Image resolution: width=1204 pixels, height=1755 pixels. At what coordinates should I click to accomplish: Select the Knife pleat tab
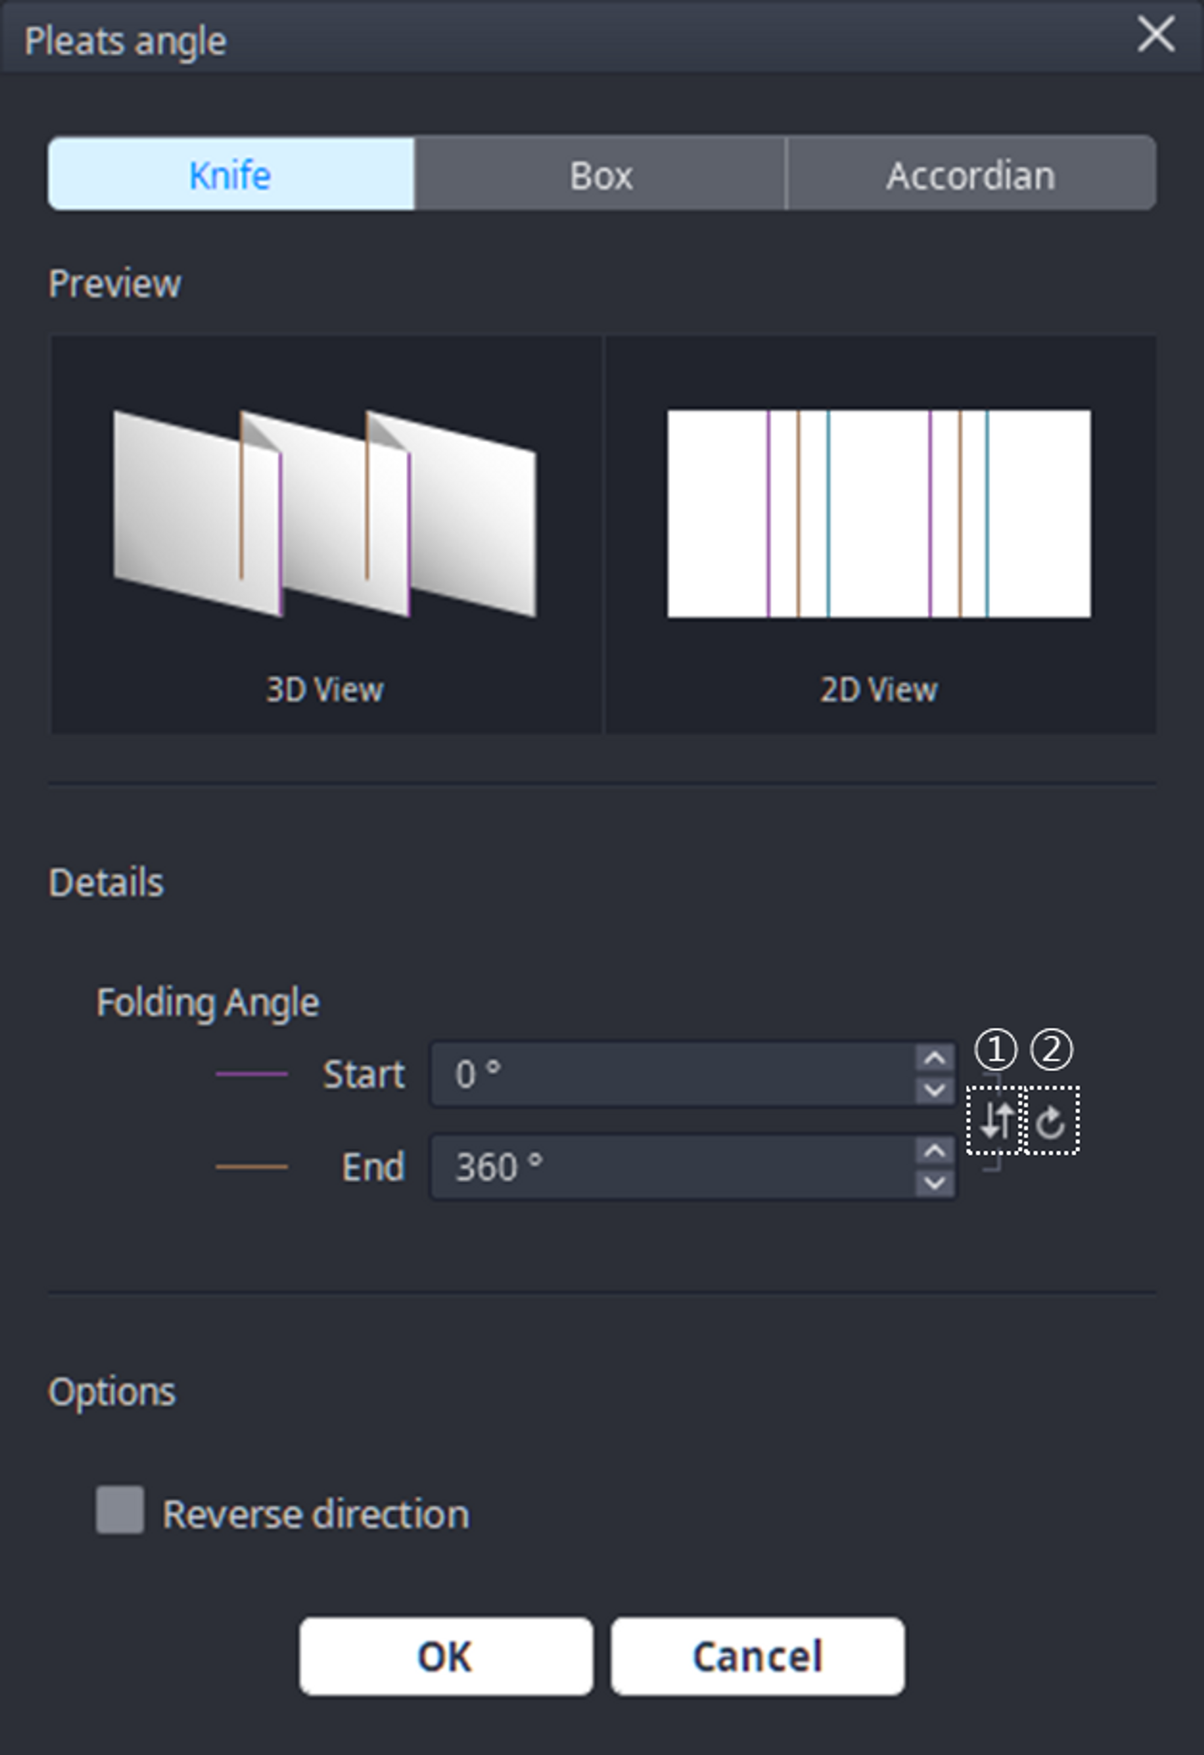pos(230,175)
